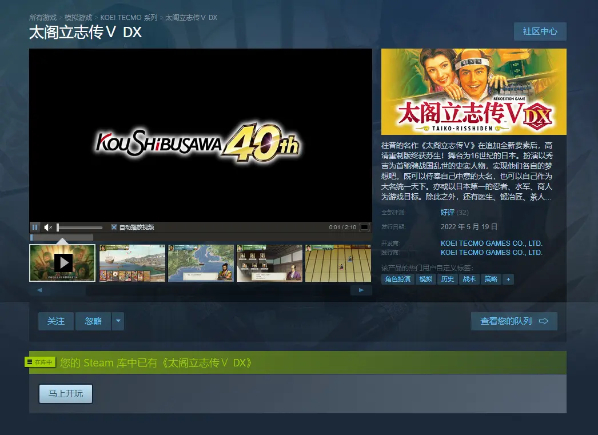The width and height of the screenshot is (598, 435).
Task: Open 查看您的队列 discovery queue
Action: (514, 321)
